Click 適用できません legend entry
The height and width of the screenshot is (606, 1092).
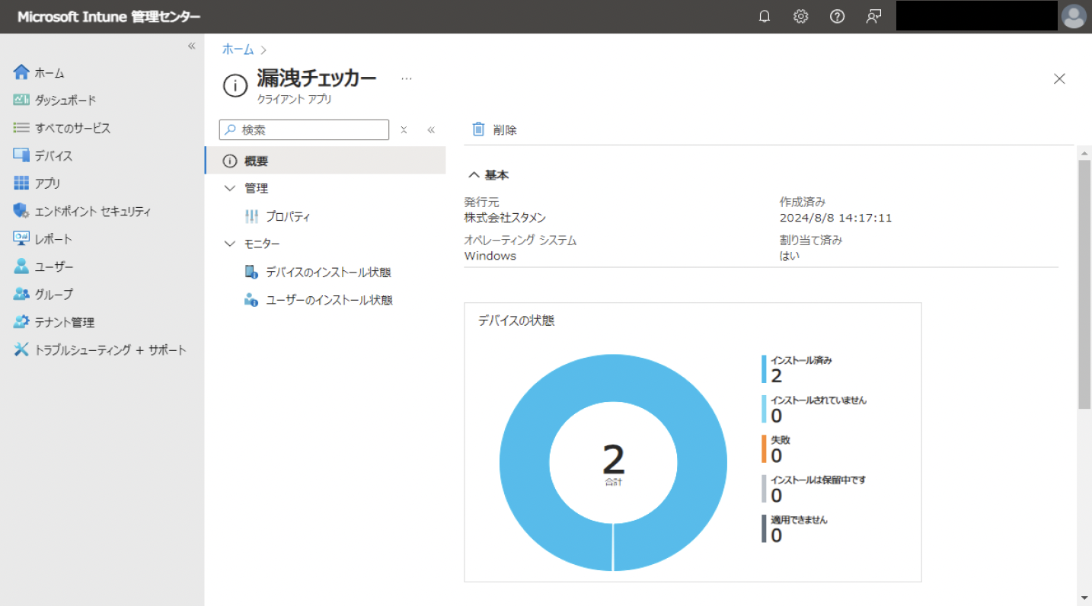coord(794,529)
